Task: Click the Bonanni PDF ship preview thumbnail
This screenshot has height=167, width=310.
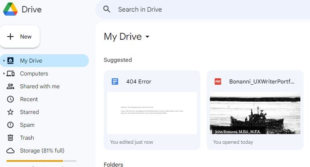Action: pyautogui.click(x=255, y=113)
